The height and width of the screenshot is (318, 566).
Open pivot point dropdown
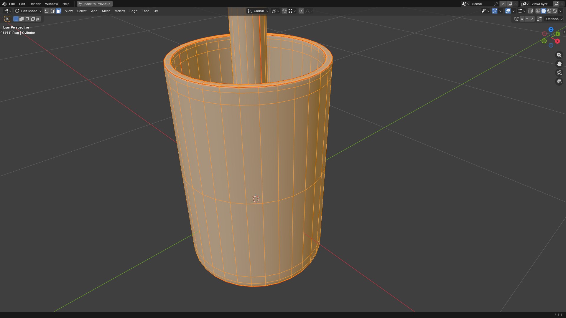[275, 11]
